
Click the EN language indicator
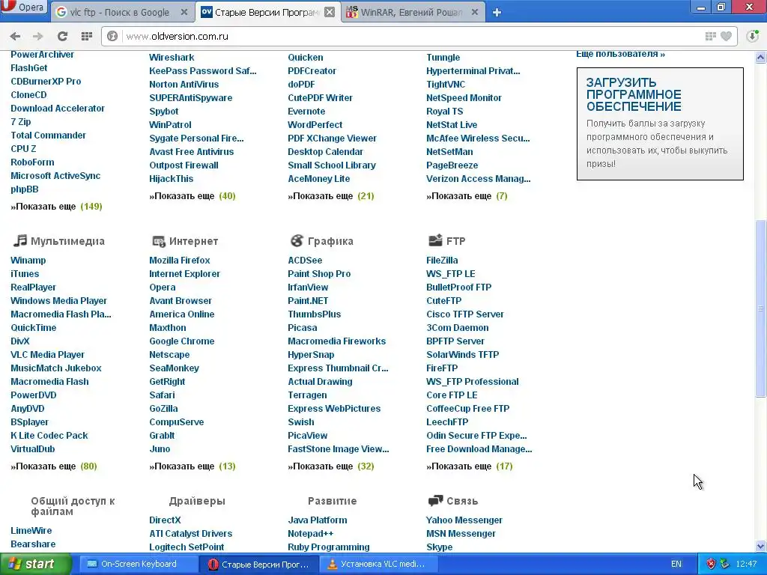676,564
